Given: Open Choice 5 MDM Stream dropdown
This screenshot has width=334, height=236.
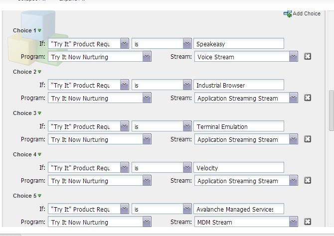Looking at the screenshot, I should 293,222.
